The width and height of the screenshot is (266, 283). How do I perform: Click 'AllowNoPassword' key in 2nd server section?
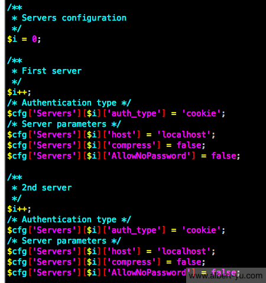(x=149, y=272)
